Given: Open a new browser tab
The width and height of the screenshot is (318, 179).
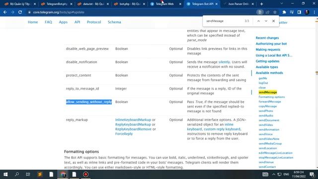Looking at the screenshot, I should coord(262,4).
